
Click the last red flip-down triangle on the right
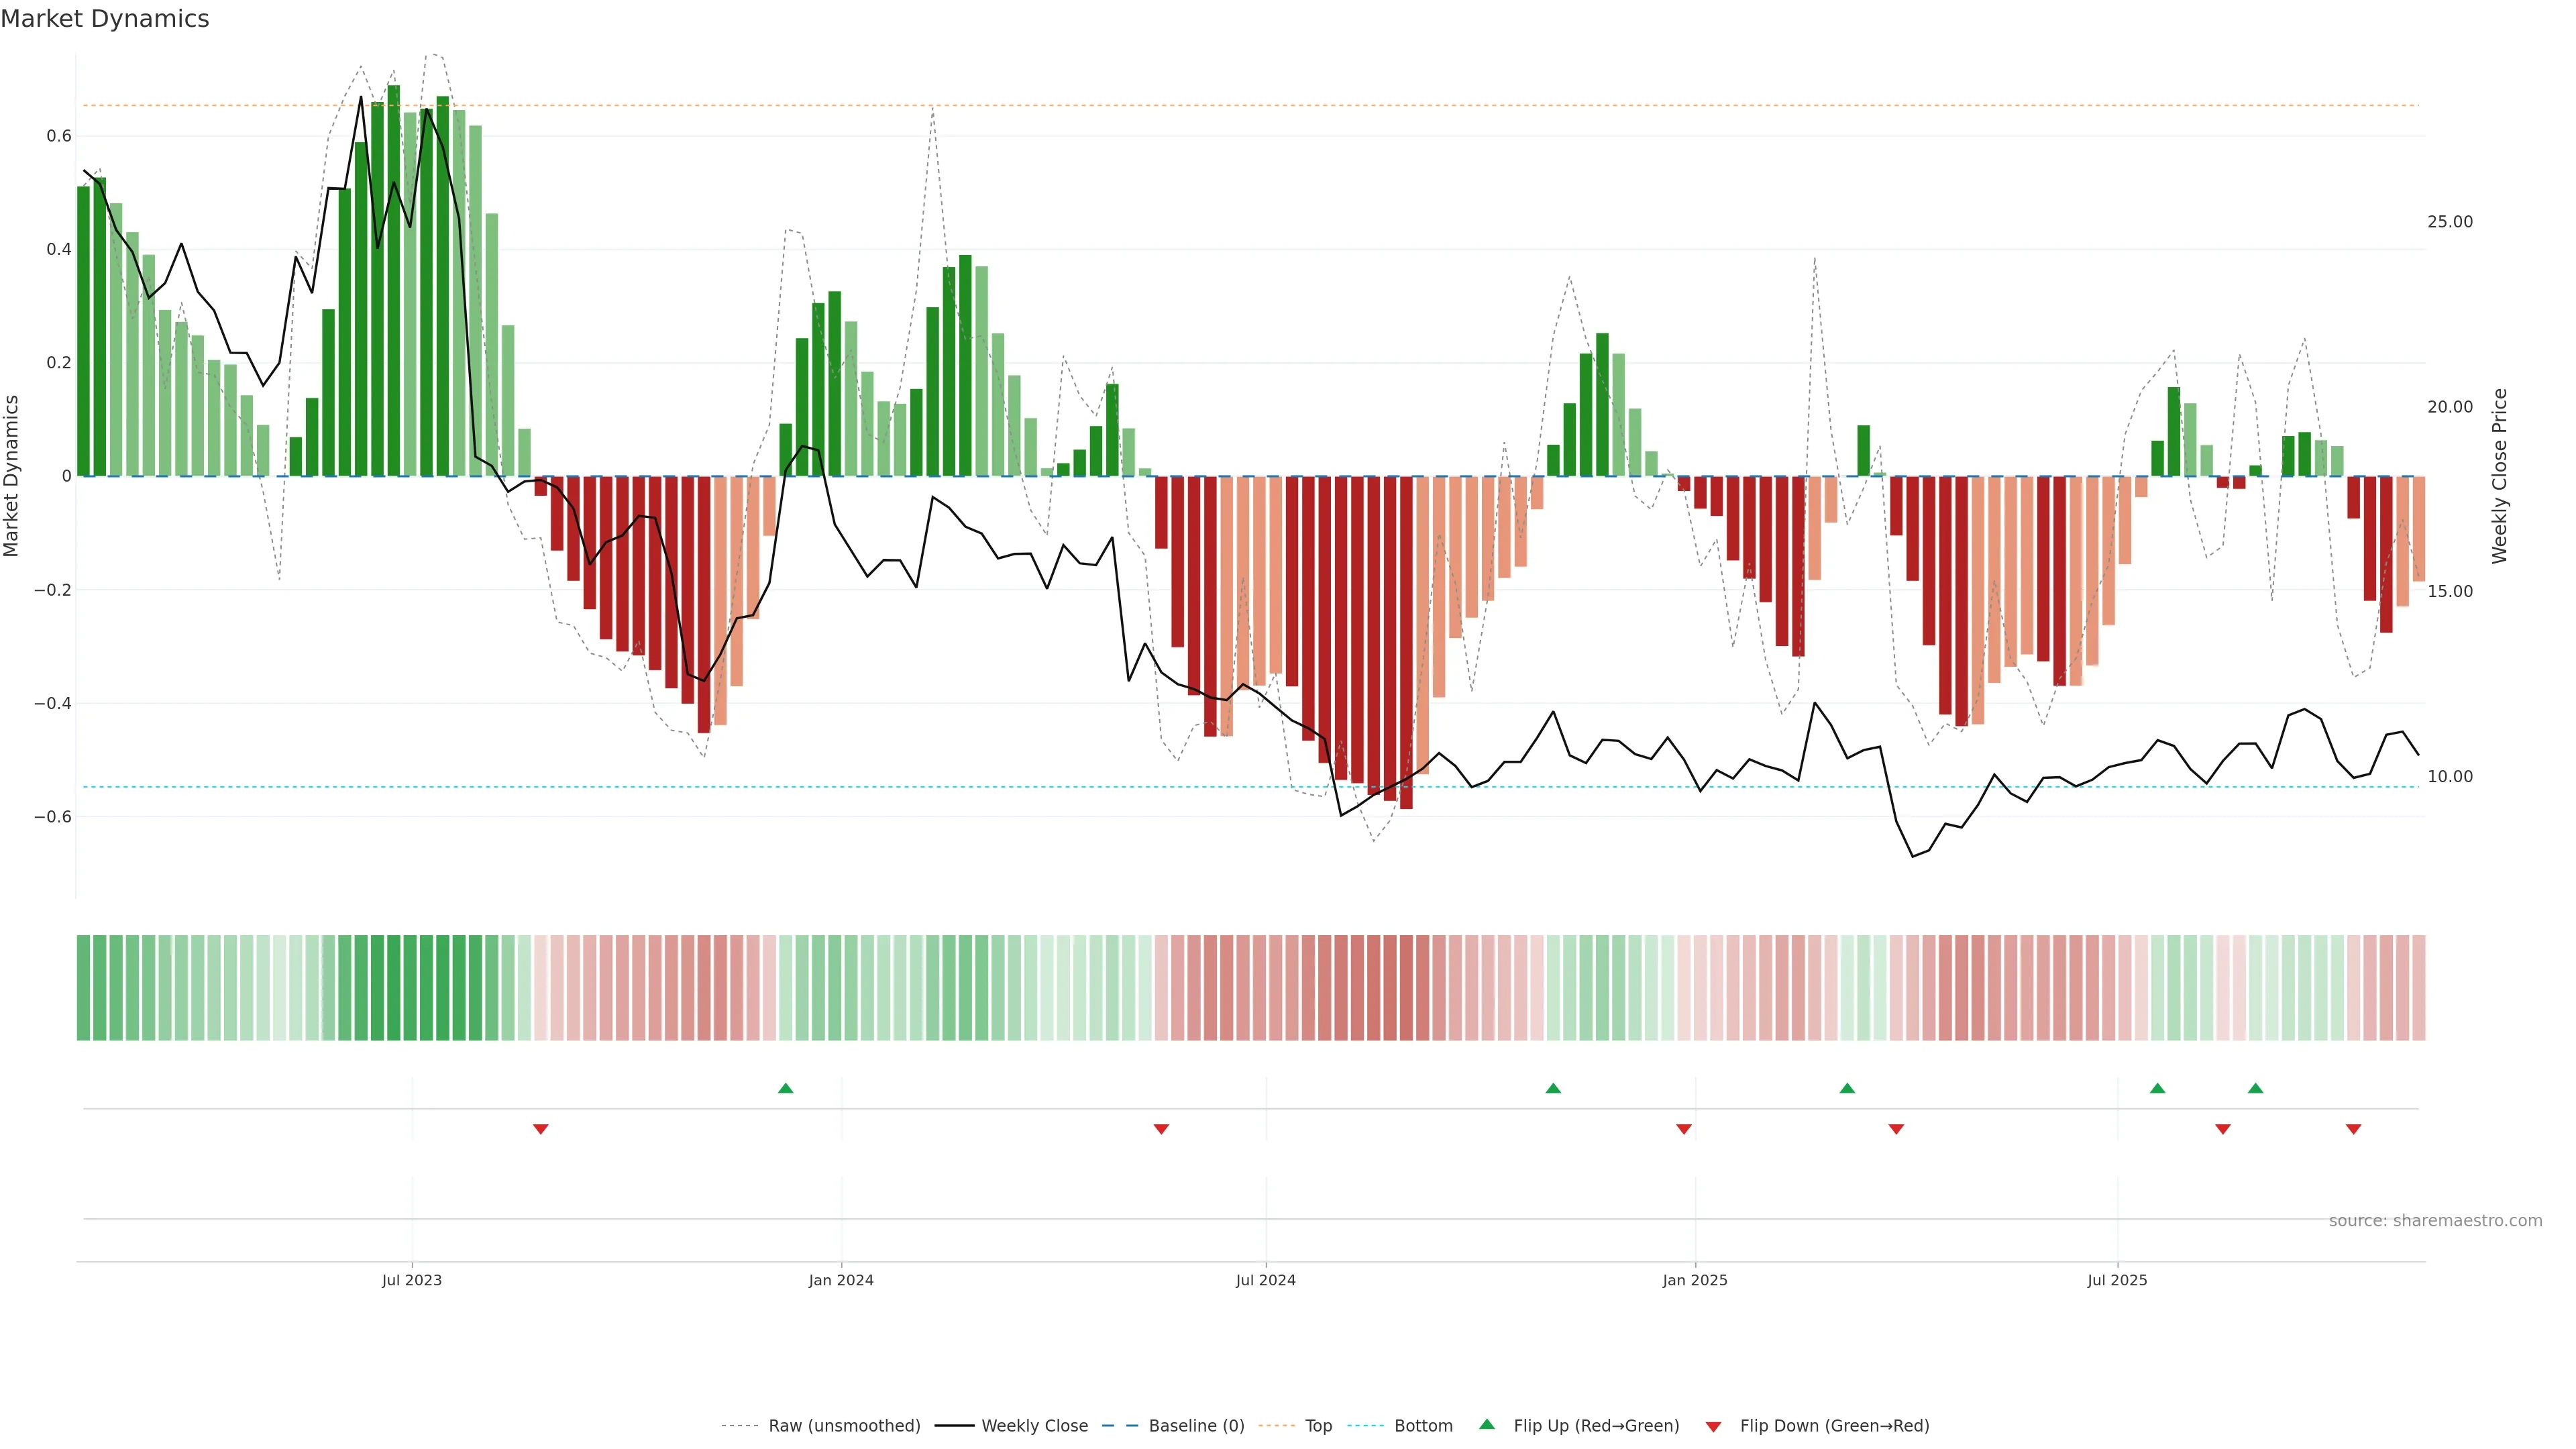[x=2353, y=1129]
